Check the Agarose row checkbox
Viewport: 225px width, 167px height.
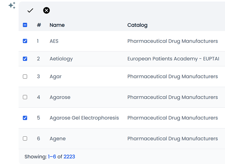coord(25,97)
